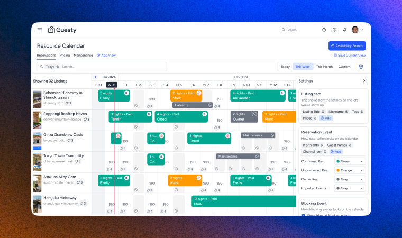
Task: Click the Guesty home logo
Action: point(62,30)
